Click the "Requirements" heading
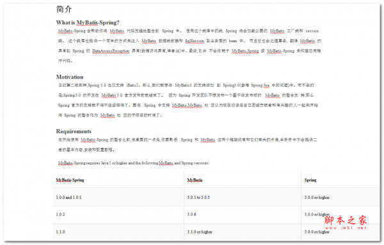Screen dimensions: 384x245 point(74,131)
